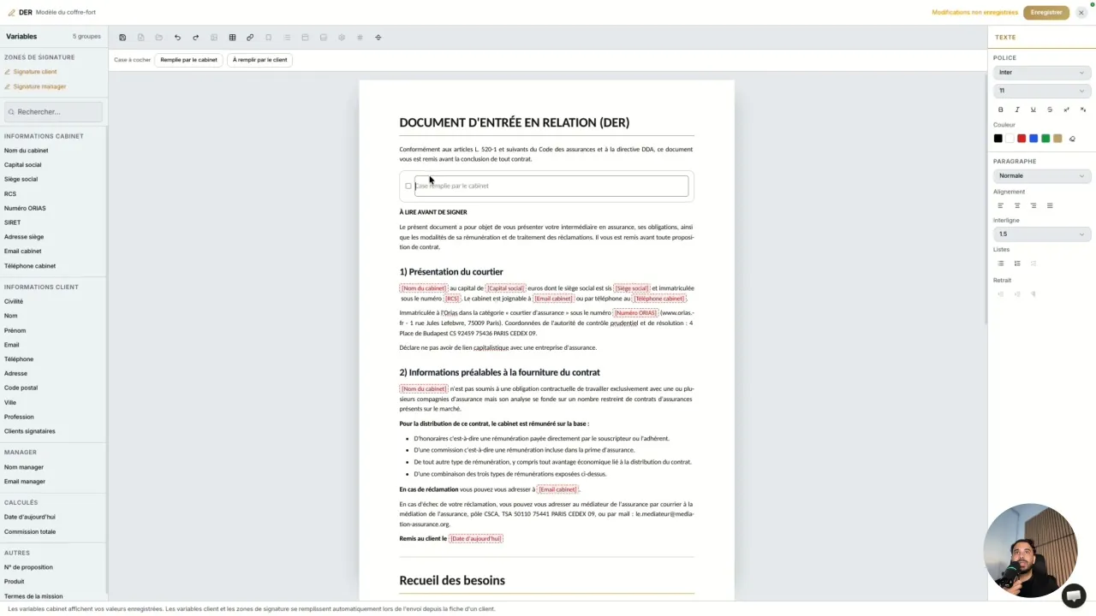Open the font size 11 dropdown
Image resolution: width=1096 pixels, height=616 pixels.
coord(1041,91)
